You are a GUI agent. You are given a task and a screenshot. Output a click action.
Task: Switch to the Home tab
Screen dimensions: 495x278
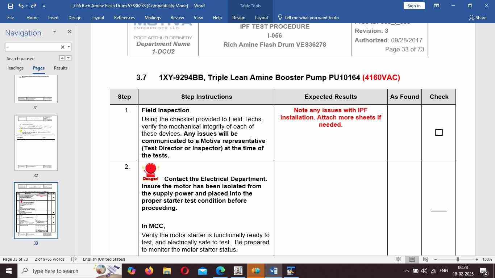32,17
